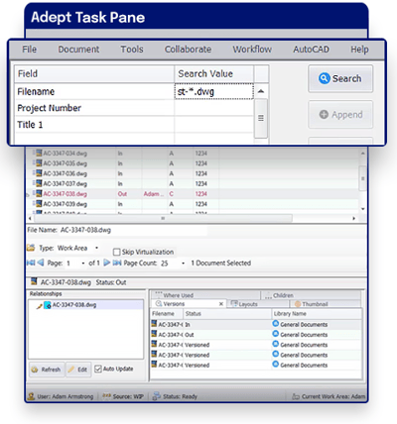Select file AC-3347-035.dwg in the list
This screenshot has width=397, height=424.
click(66, 163)
